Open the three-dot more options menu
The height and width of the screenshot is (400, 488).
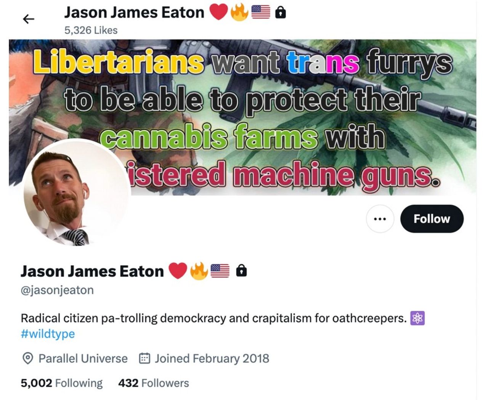[x=380, y=219]
